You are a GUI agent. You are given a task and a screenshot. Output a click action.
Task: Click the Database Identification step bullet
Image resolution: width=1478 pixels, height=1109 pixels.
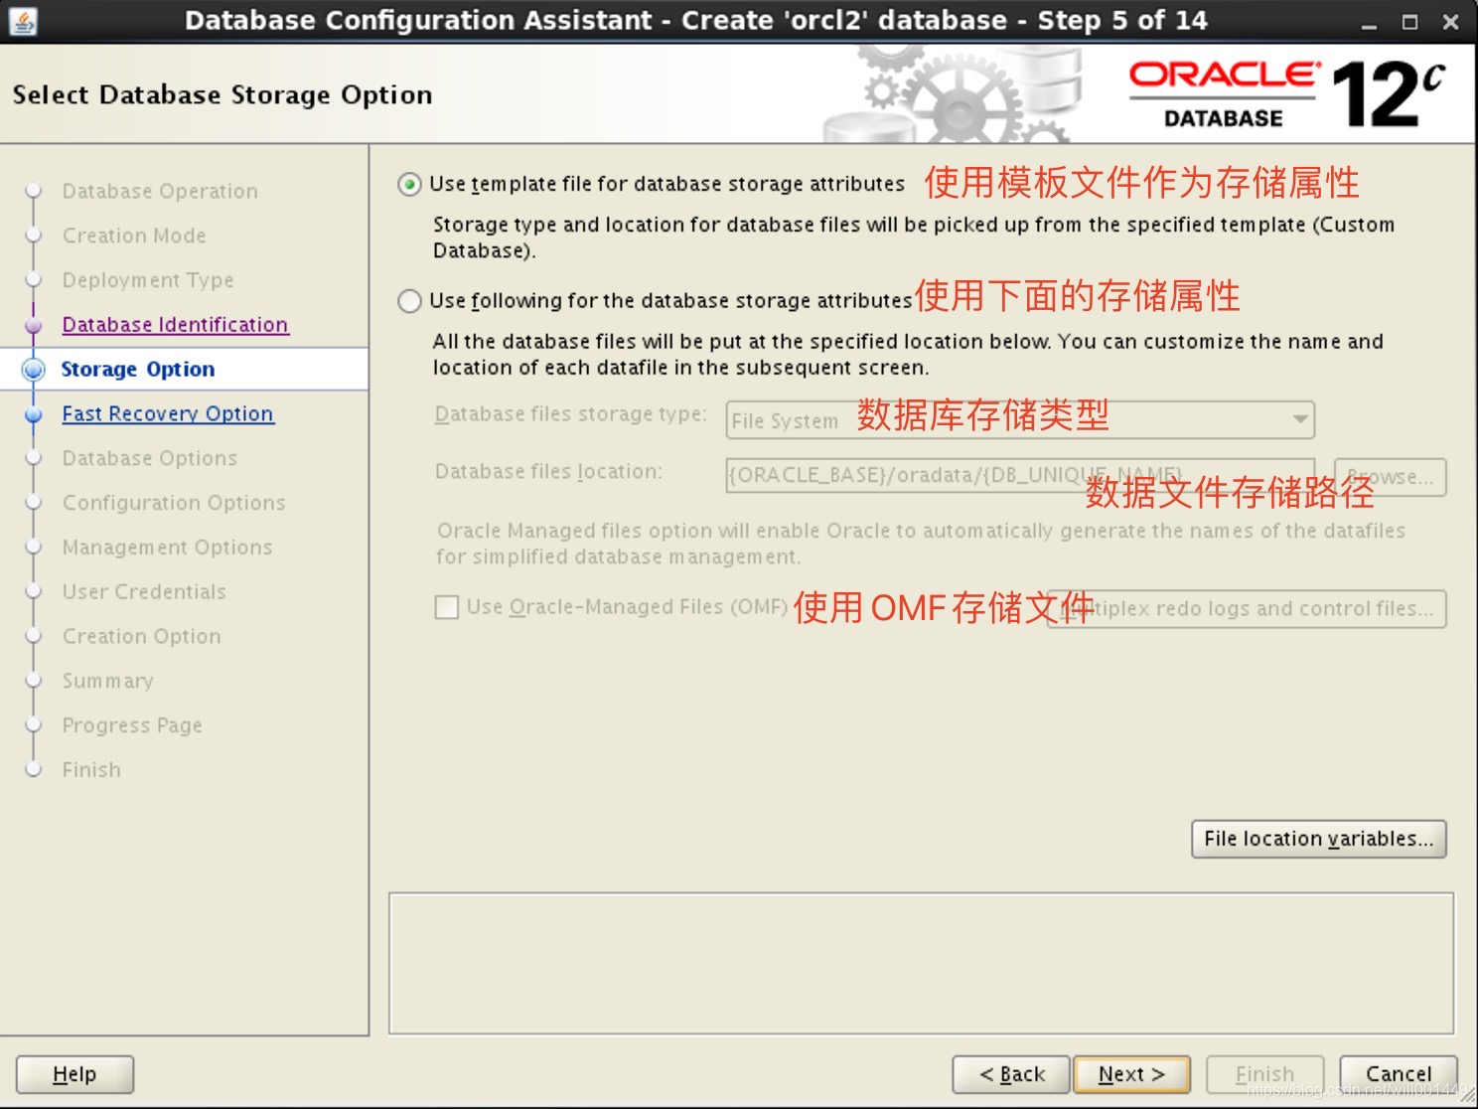click(34, 325)
